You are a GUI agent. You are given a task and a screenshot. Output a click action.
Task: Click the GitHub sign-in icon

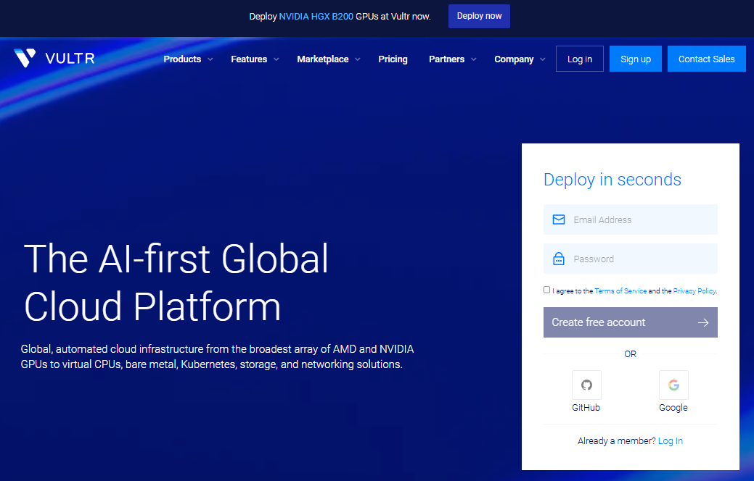point(586,385)
